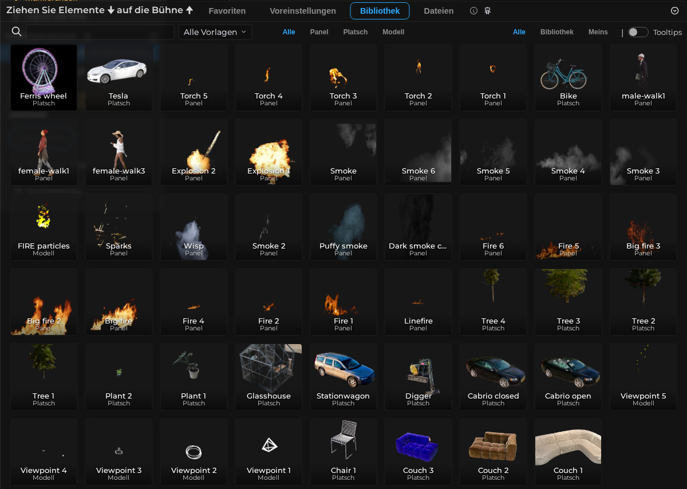Pick the blue Couch 3 item

418,452
